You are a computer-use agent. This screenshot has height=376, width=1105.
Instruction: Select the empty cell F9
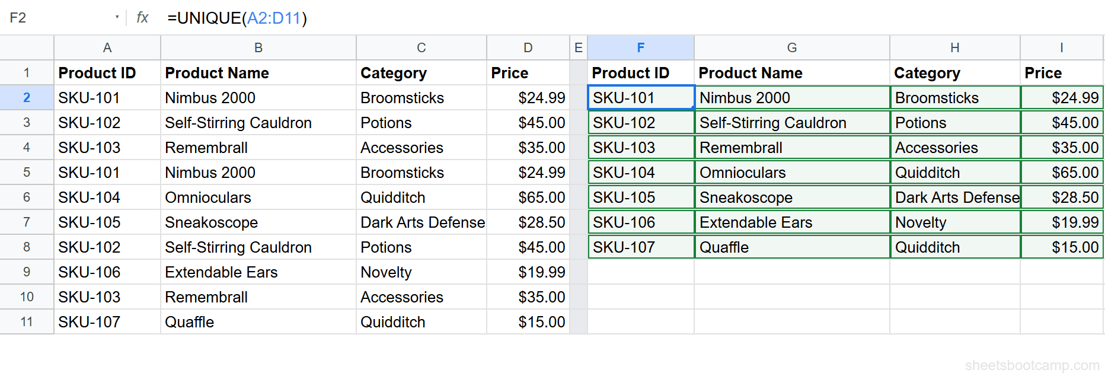pos(640,272)
